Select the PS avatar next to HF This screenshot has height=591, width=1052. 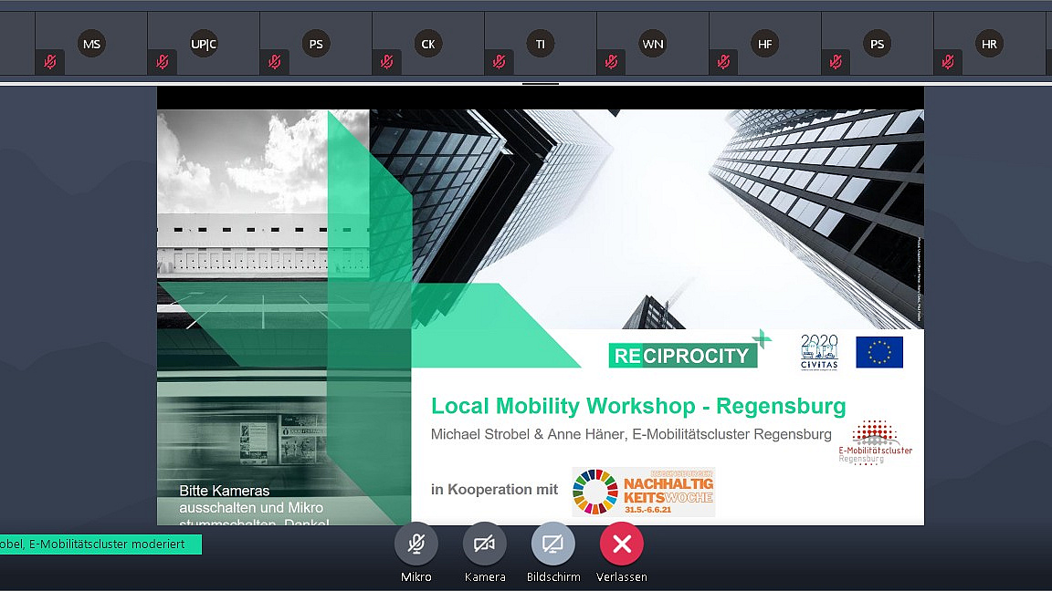[x=877, y=44]
